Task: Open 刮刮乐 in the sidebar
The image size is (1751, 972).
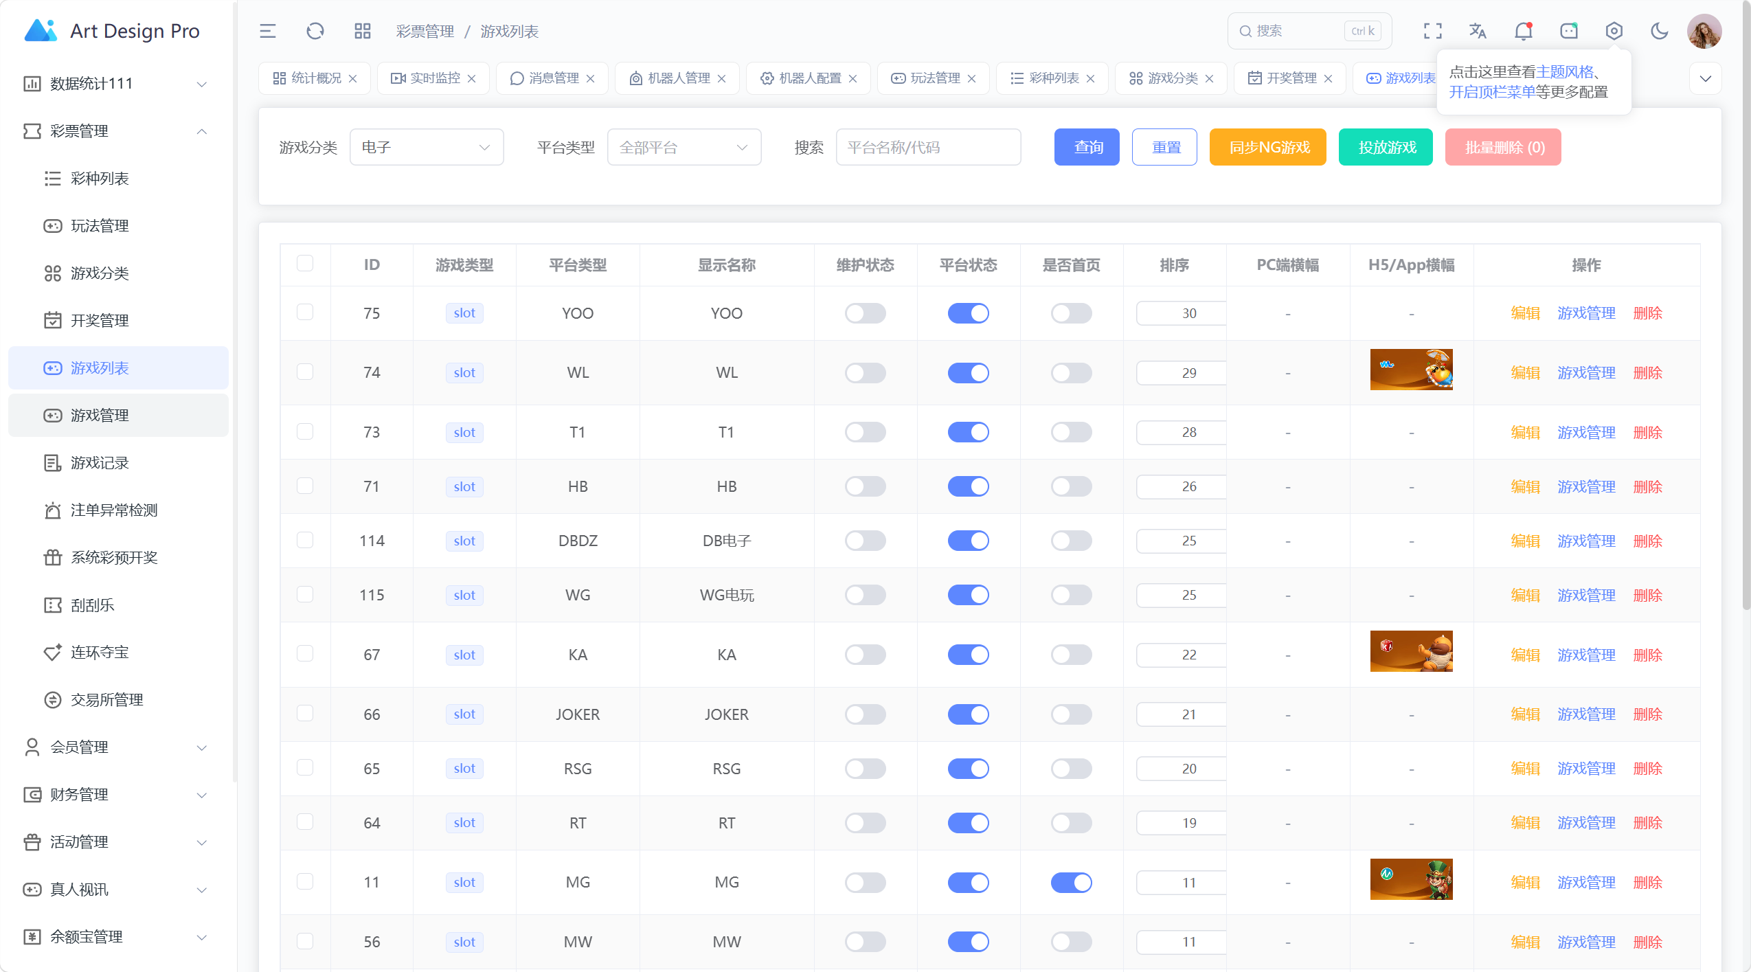Action: [118, 605]
